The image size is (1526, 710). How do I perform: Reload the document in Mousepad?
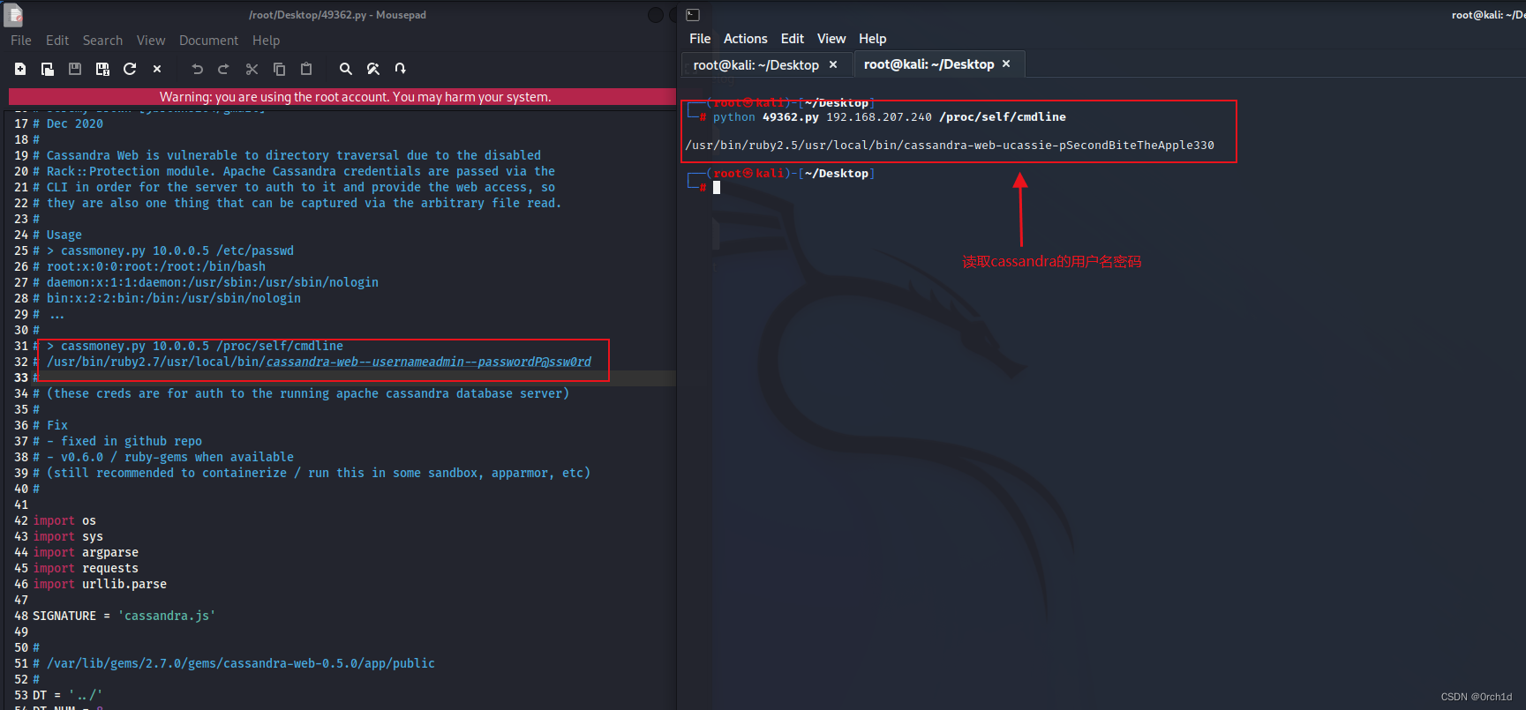(x=130, y=69)
